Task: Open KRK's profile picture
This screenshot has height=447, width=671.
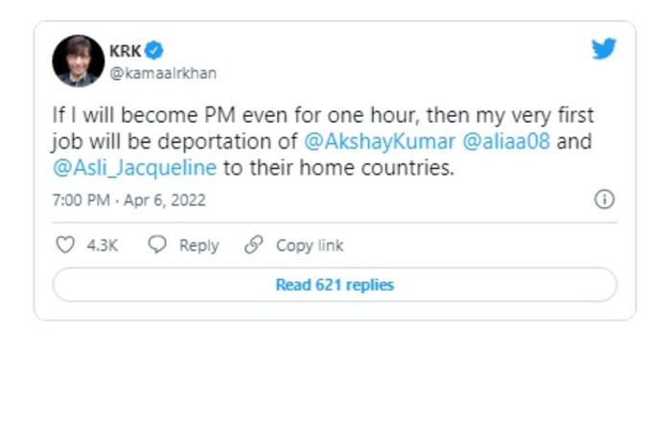Action: coord(79,60)
